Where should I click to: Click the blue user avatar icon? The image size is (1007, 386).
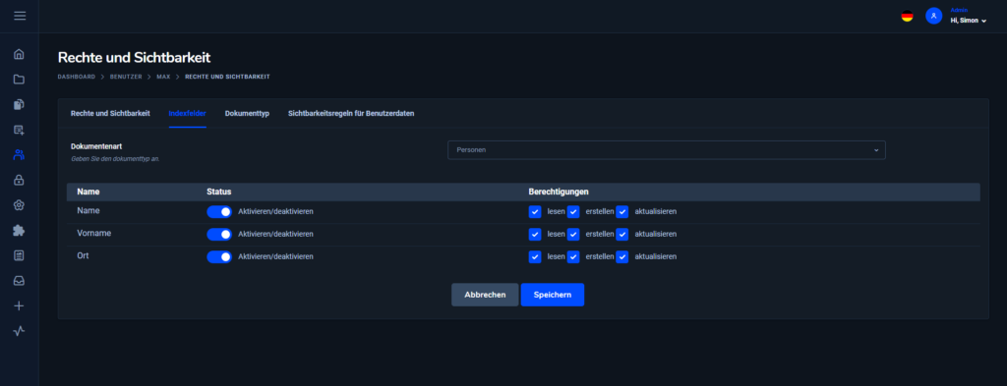[933, 16]
